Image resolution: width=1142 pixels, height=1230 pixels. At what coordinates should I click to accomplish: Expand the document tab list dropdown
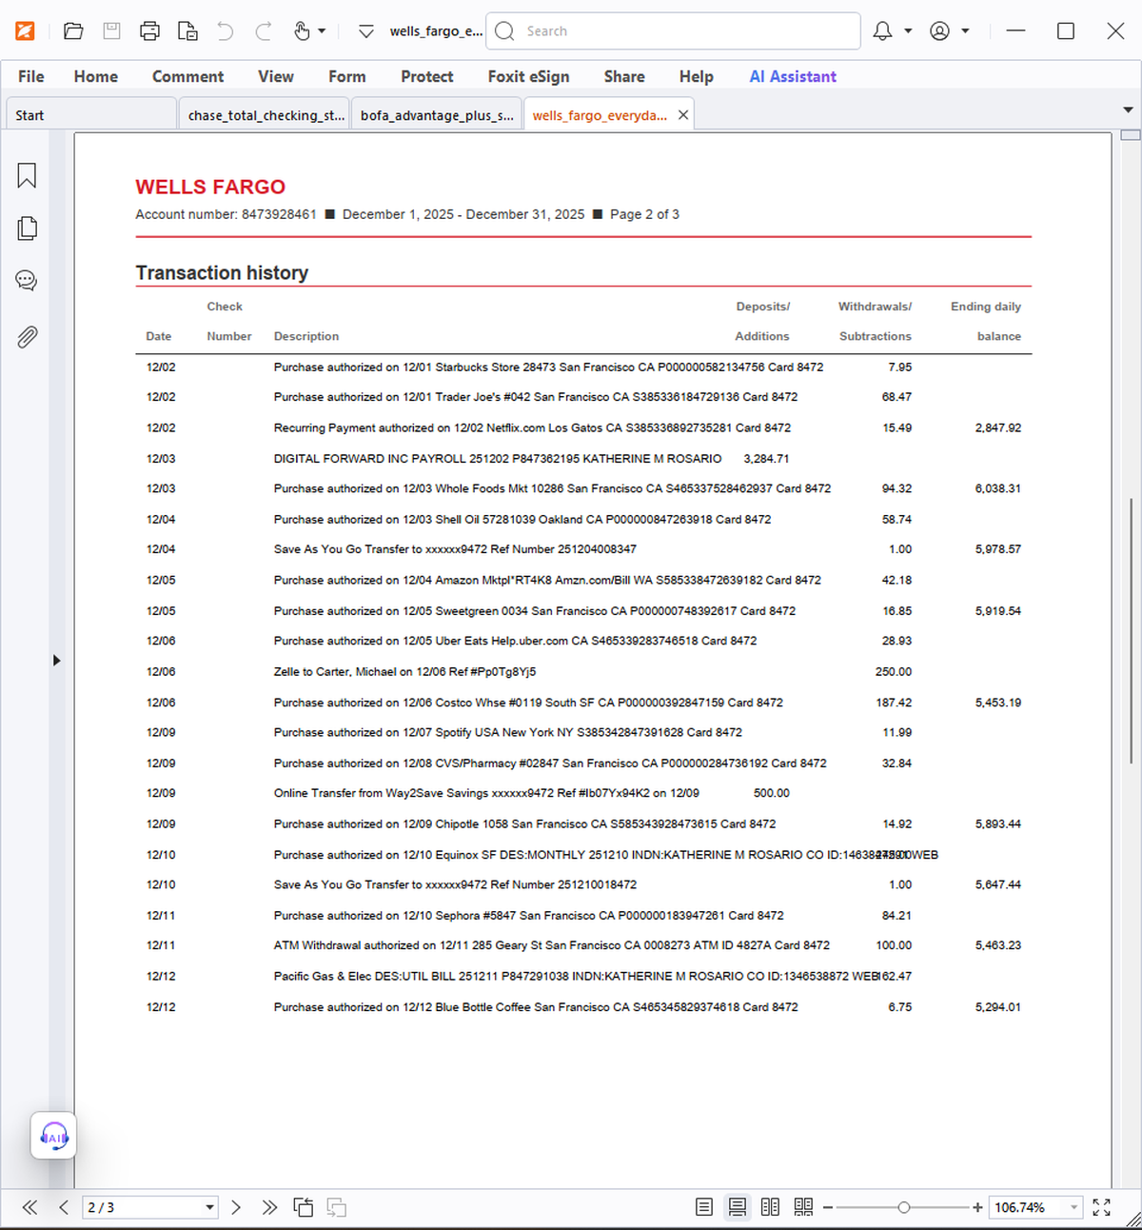point(1128,110)
